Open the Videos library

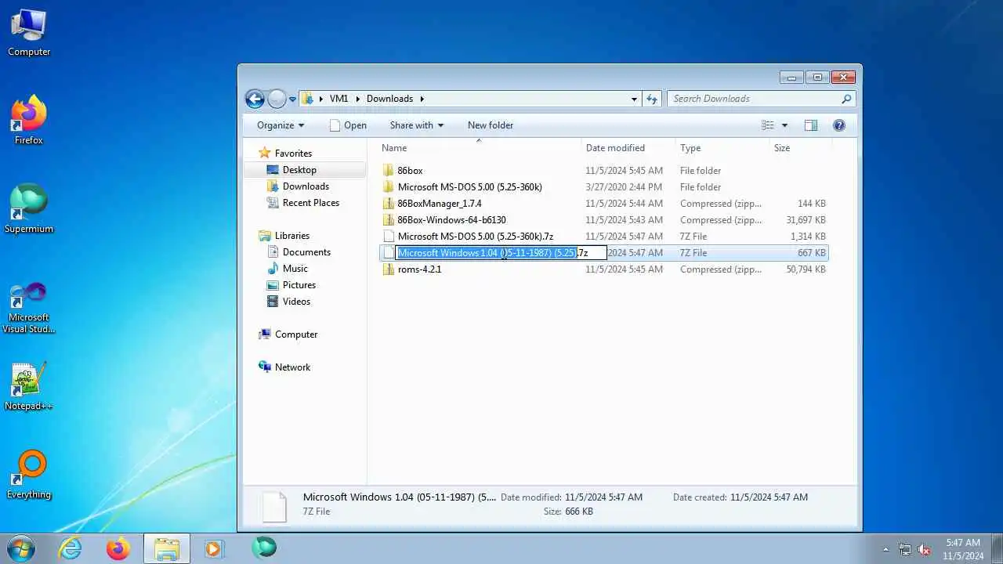pos(296,302)
